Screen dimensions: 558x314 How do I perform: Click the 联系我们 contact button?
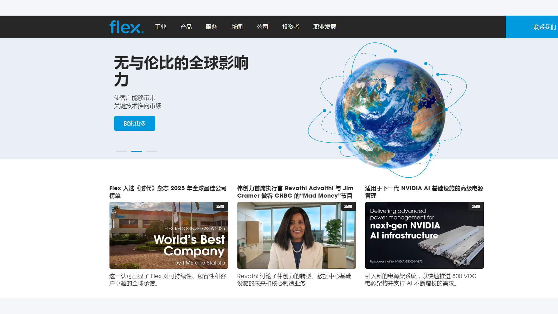[544, 27]
